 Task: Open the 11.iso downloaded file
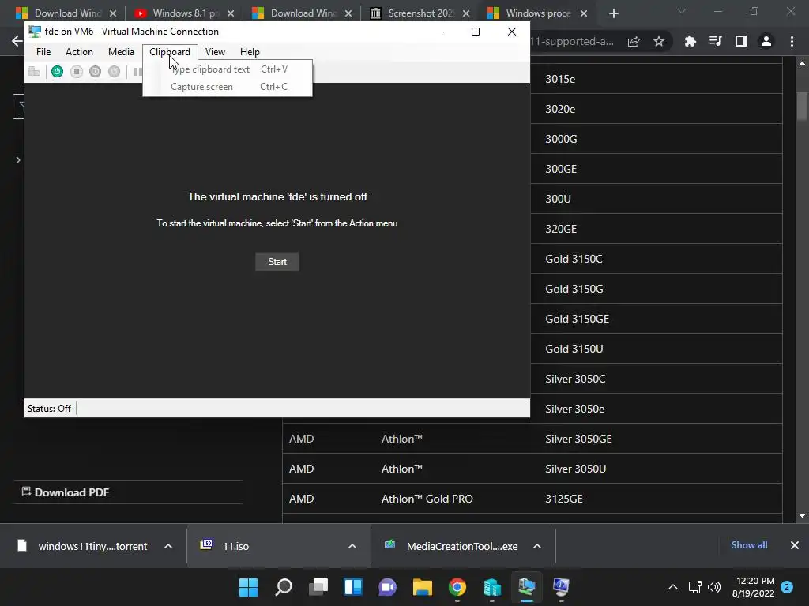pyautogui.click(x=235, y=546)
